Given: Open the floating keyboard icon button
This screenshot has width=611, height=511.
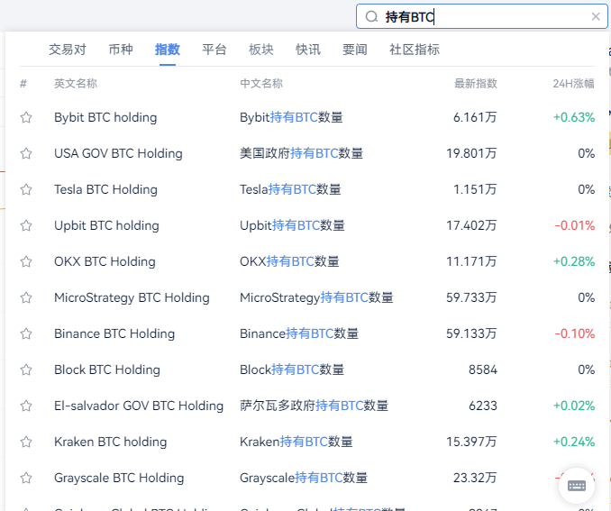Looking at the screenshot, I should click(x=577, y=486).
